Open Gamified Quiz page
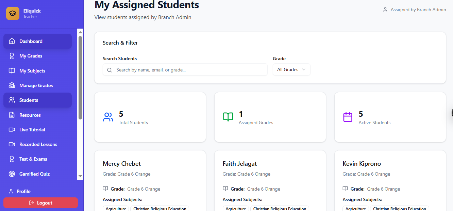This screenshot has height=211, width=453. tap(37, 174)
